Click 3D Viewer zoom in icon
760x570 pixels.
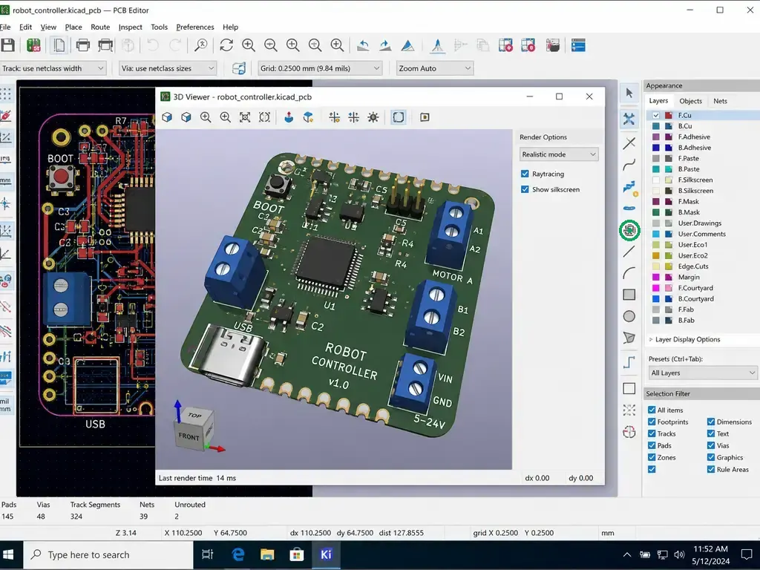point(206,117)
